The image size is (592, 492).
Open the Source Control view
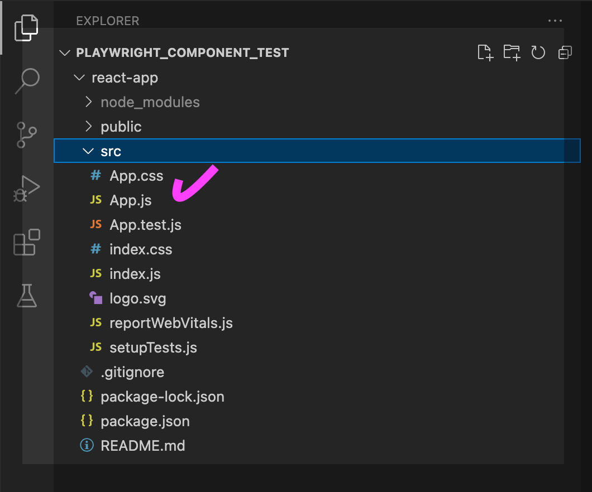26,134
